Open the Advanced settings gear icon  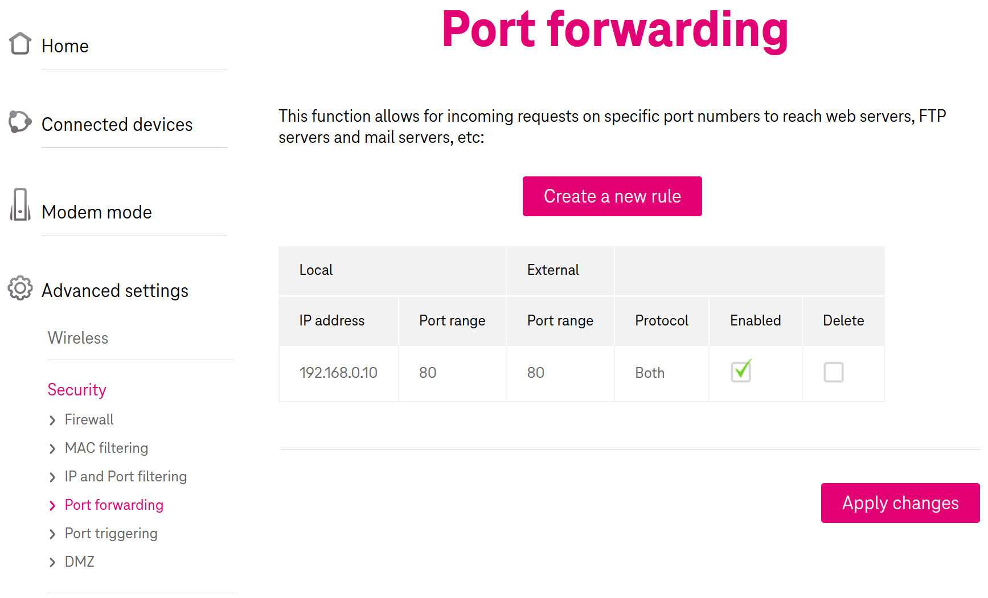coord(21,288)
